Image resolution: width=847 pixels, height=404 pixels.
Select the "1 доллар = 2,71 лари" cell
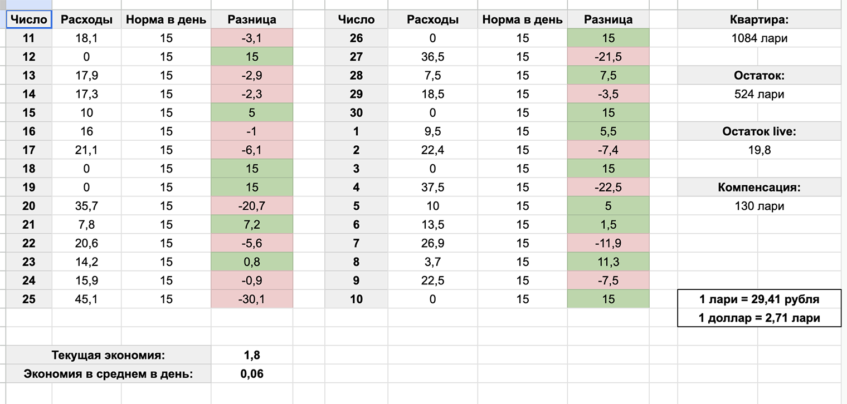coord(759,318)
